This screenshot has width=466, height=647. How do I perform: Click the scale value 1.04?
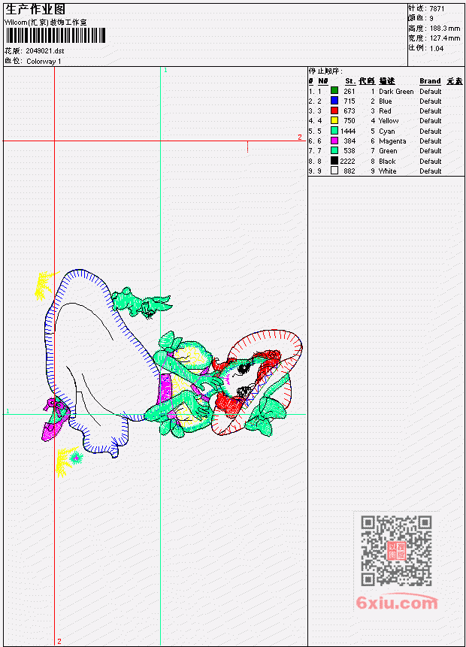click(437, 48)
